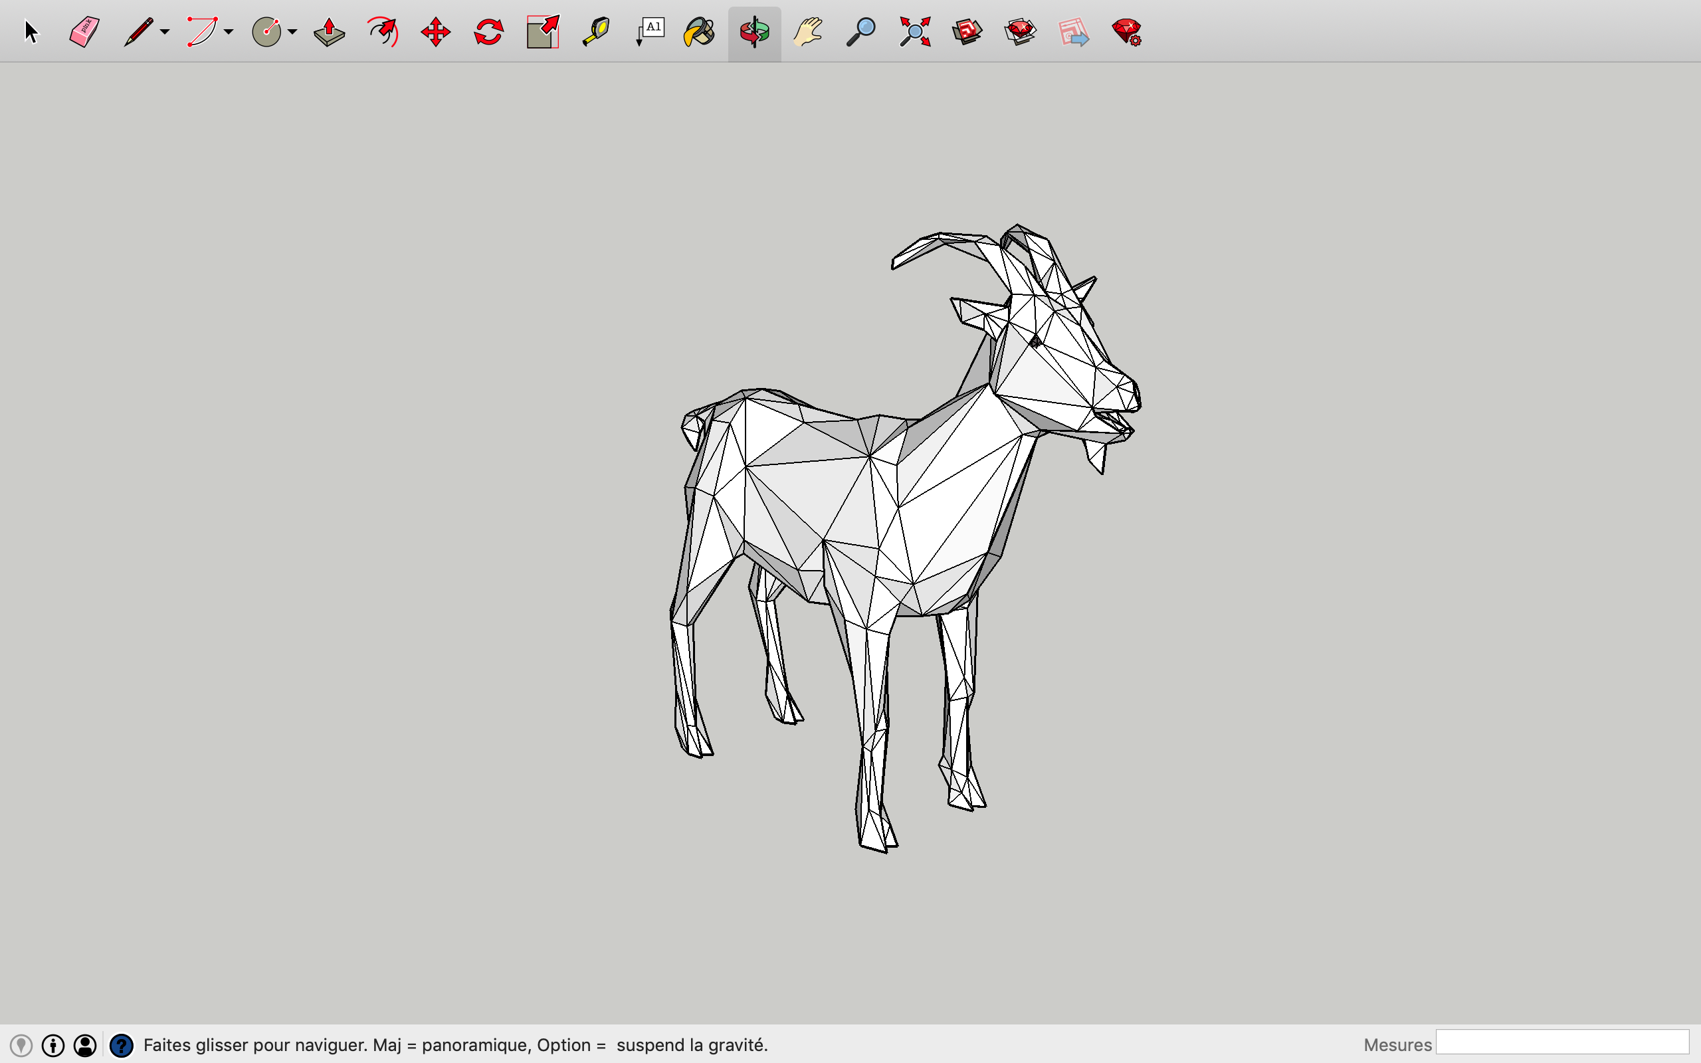Open help via the question mark button
This screenshot has height=1063, width=1701.
click(122, 1044)
